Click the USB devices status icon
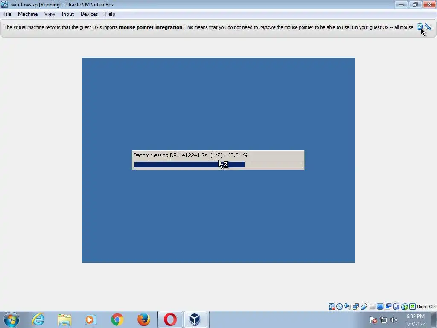Screen dimensions: 437x328 tap(364, 307)
